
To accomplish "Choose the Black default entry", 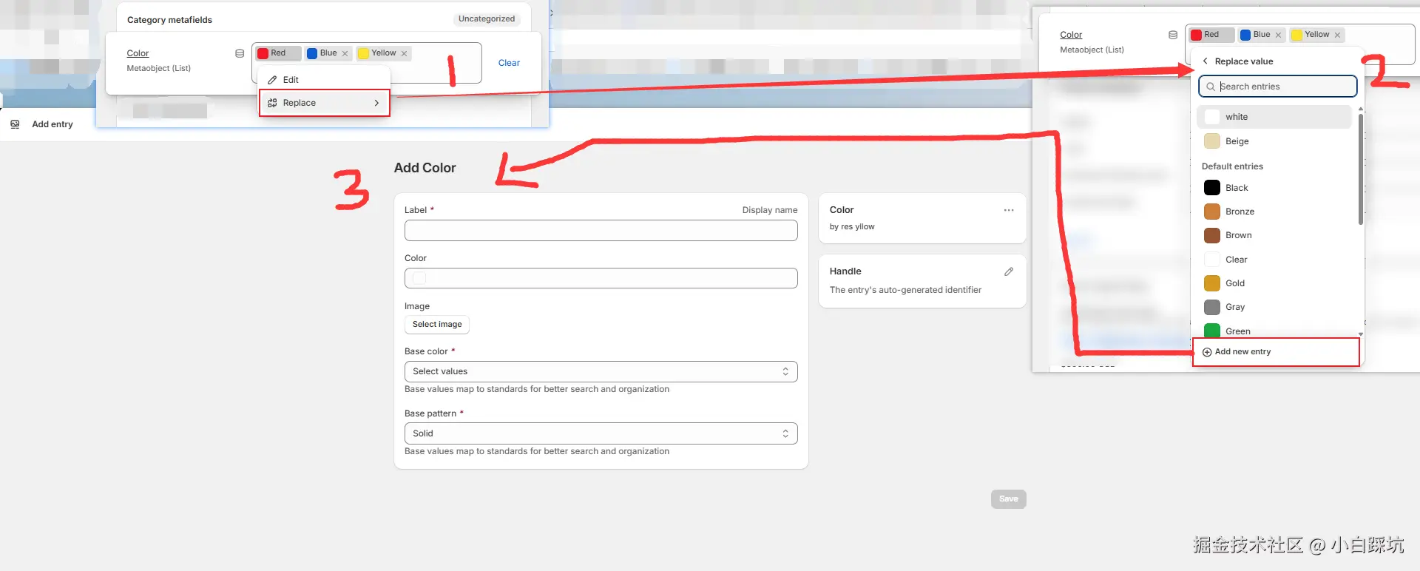I will pos(1274,188).
